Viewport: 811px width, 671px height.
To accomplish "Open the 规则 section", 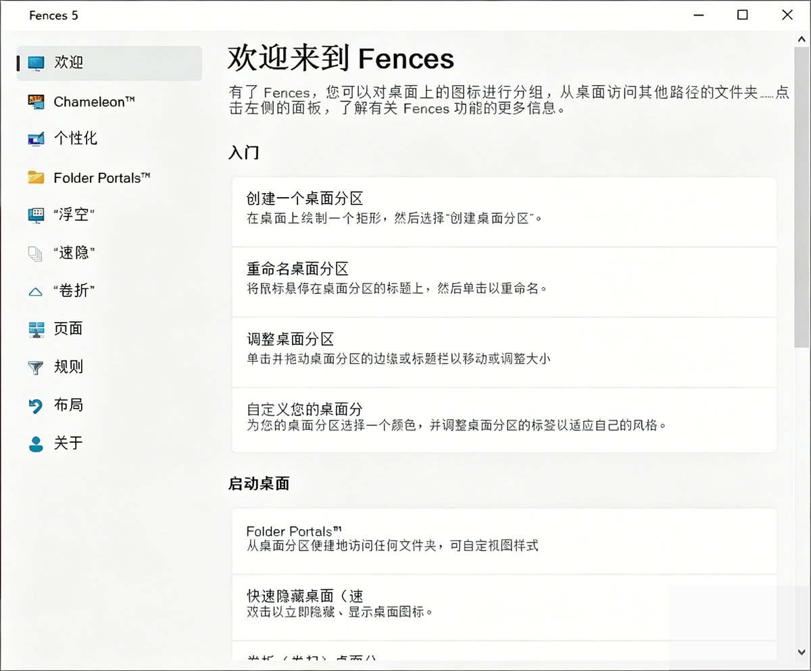I will [68, 367].
